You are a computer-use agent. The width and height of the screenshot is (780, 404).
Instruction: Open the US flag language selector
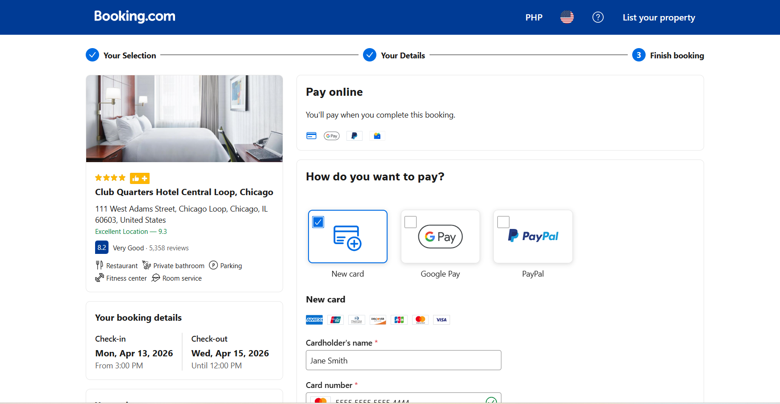point(567,17)
